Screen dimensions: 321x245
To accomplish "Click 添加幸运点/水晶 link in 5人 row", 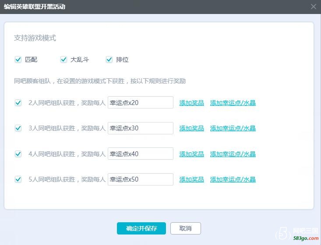I will [233, 179].
